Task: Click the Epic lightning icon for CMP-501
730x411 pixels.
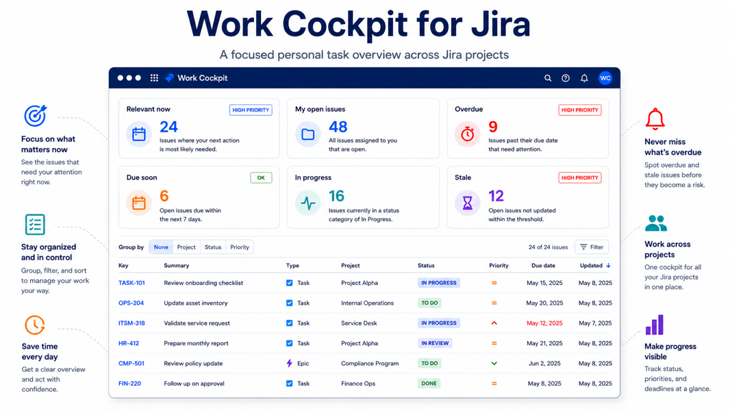Action: 289,363
